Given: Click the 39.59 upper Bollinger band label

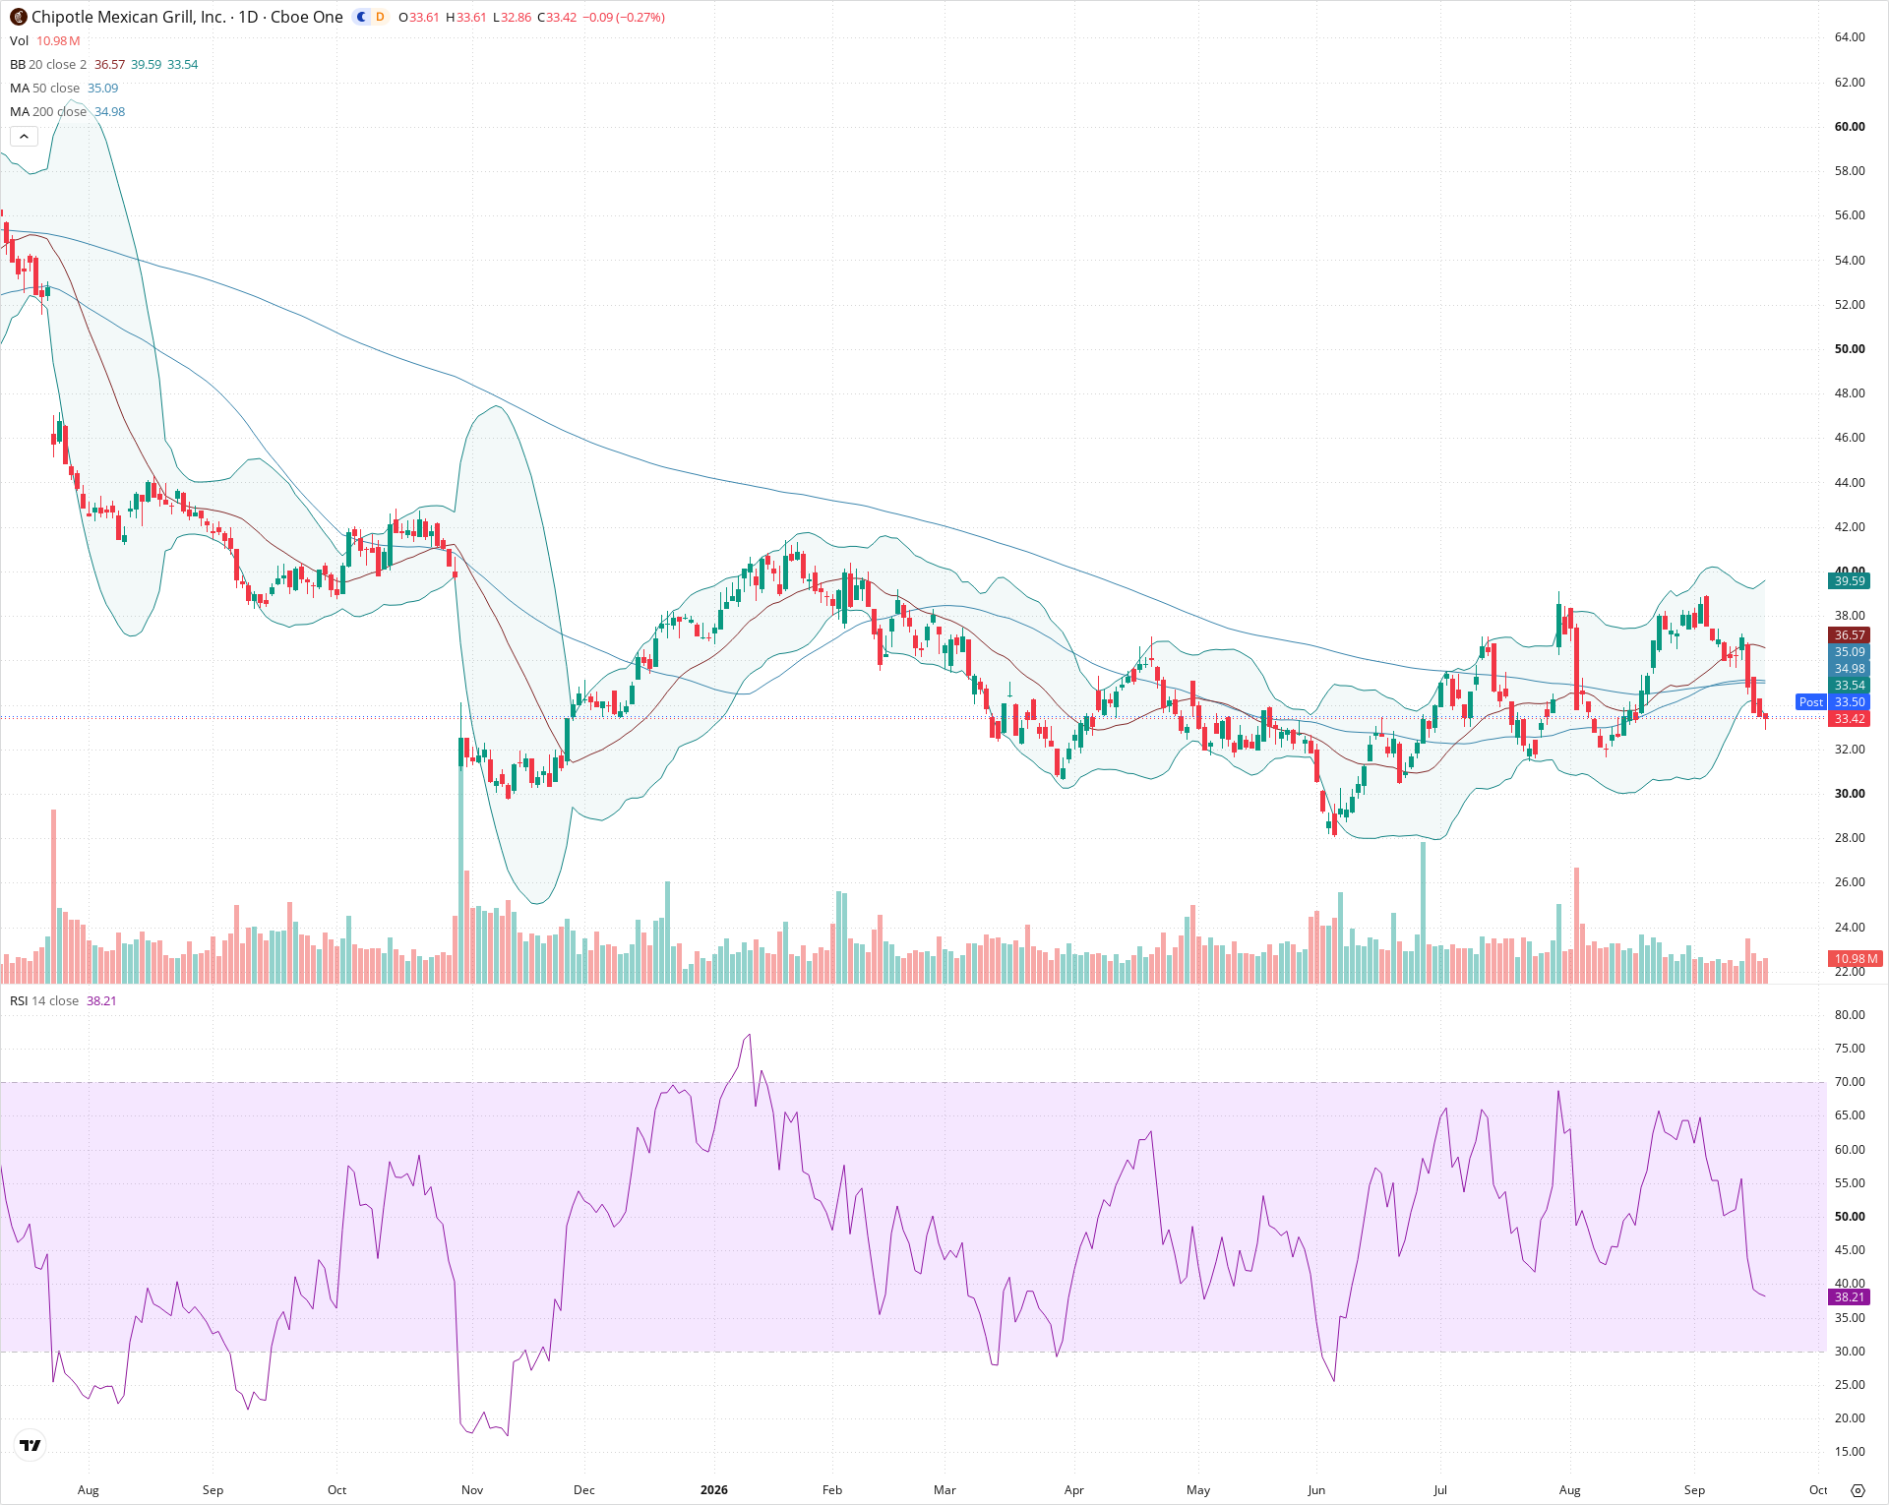Looking at the screenshot, I should (1850, 581).
